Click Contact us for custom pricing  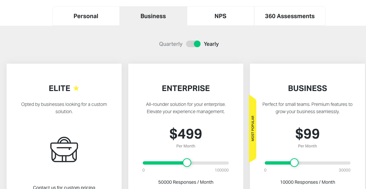pyautogui.click(x=64, y=187)
